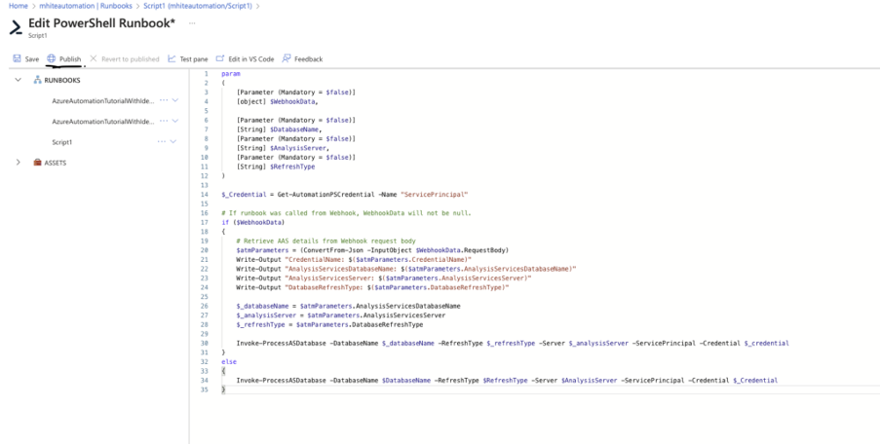Click the Revert to published X icon

[x=94, y=58]
